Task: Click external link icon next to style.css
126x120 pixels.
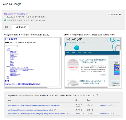Action: click(x=60, y=105)
